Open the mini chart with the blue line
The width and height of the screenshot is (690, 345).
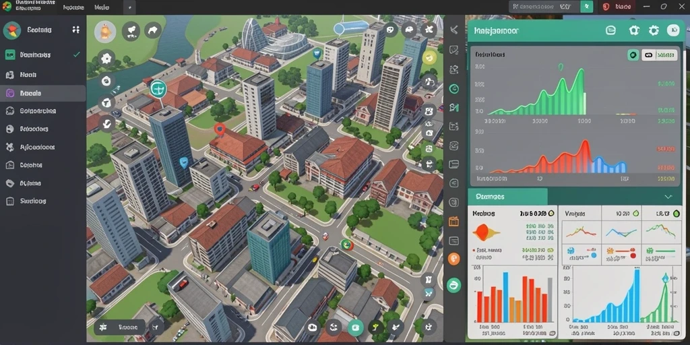(x=621, y=232)
